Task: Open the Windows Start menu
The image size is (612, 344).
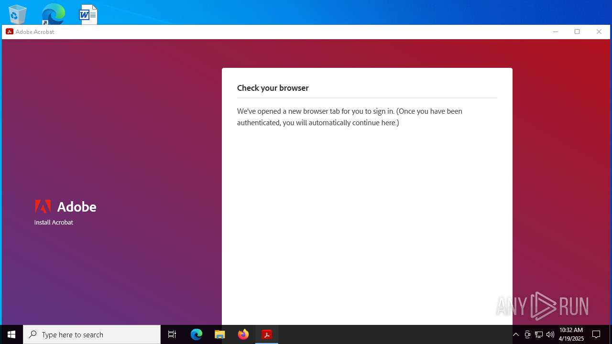Action: click(11, 334)
